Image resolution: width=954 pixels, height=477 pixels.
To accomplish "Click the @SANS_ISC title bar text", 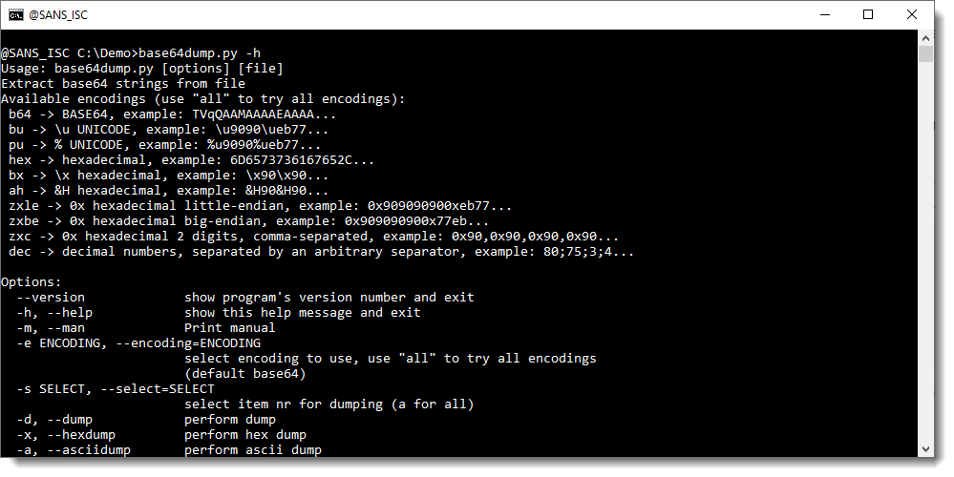I will [x=59, y=14].
